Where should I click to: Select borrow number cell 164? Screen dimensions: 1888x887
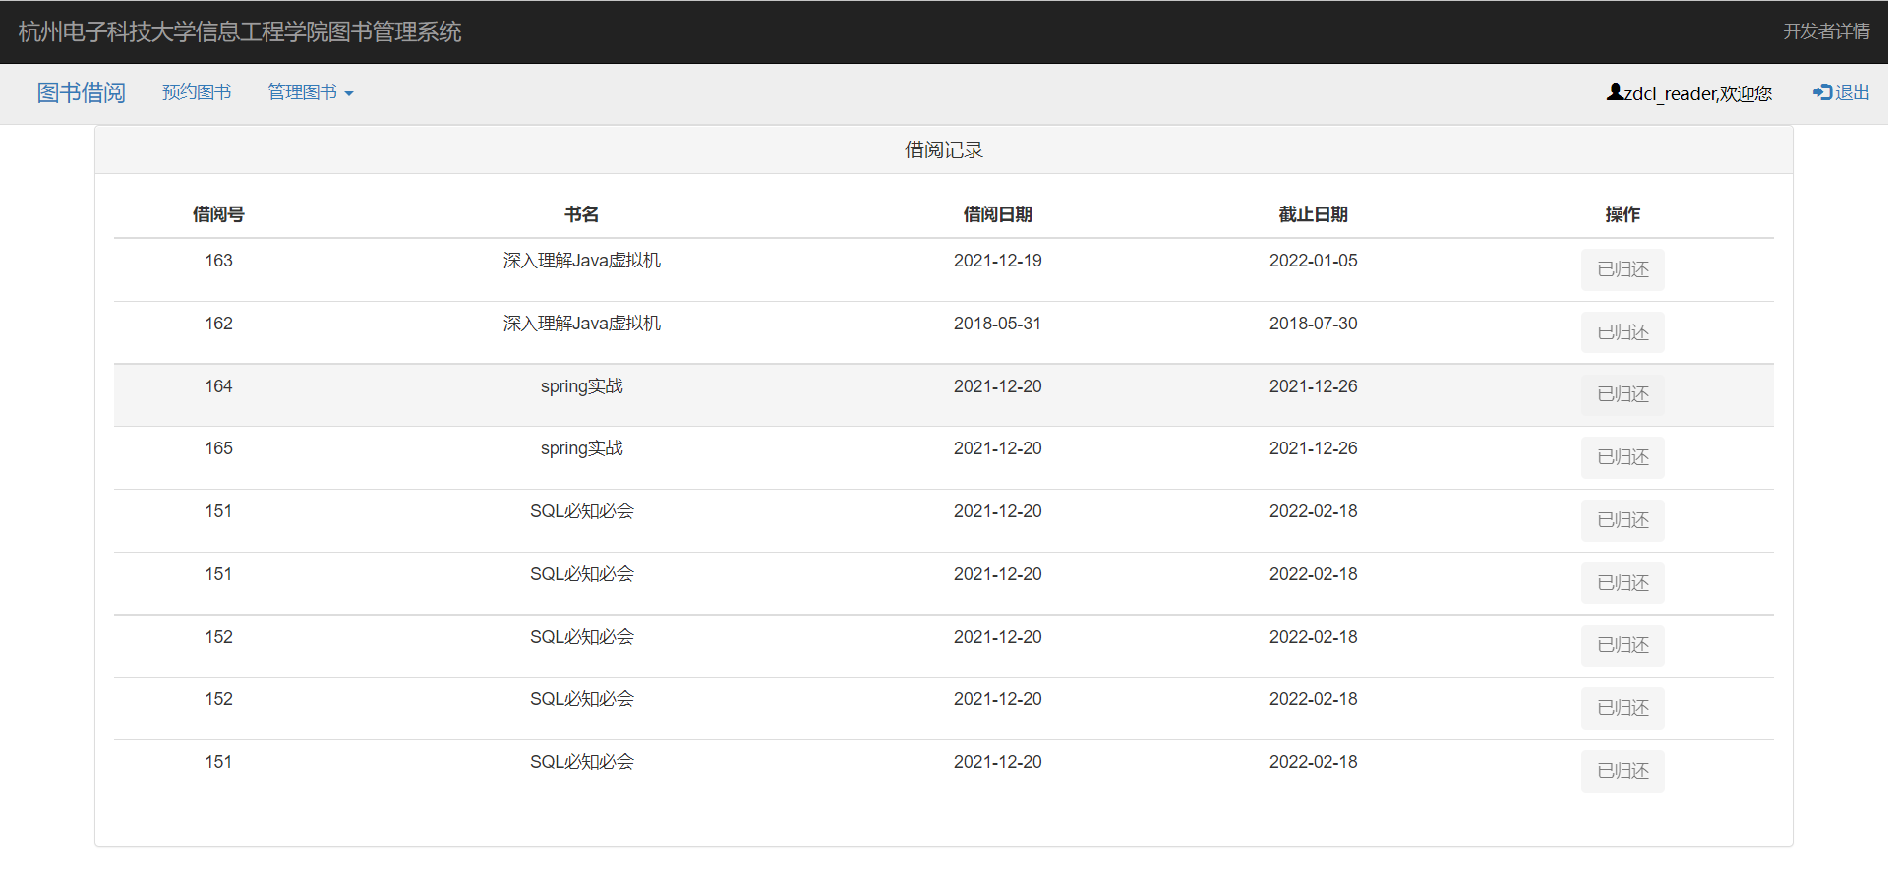point(218,386)
